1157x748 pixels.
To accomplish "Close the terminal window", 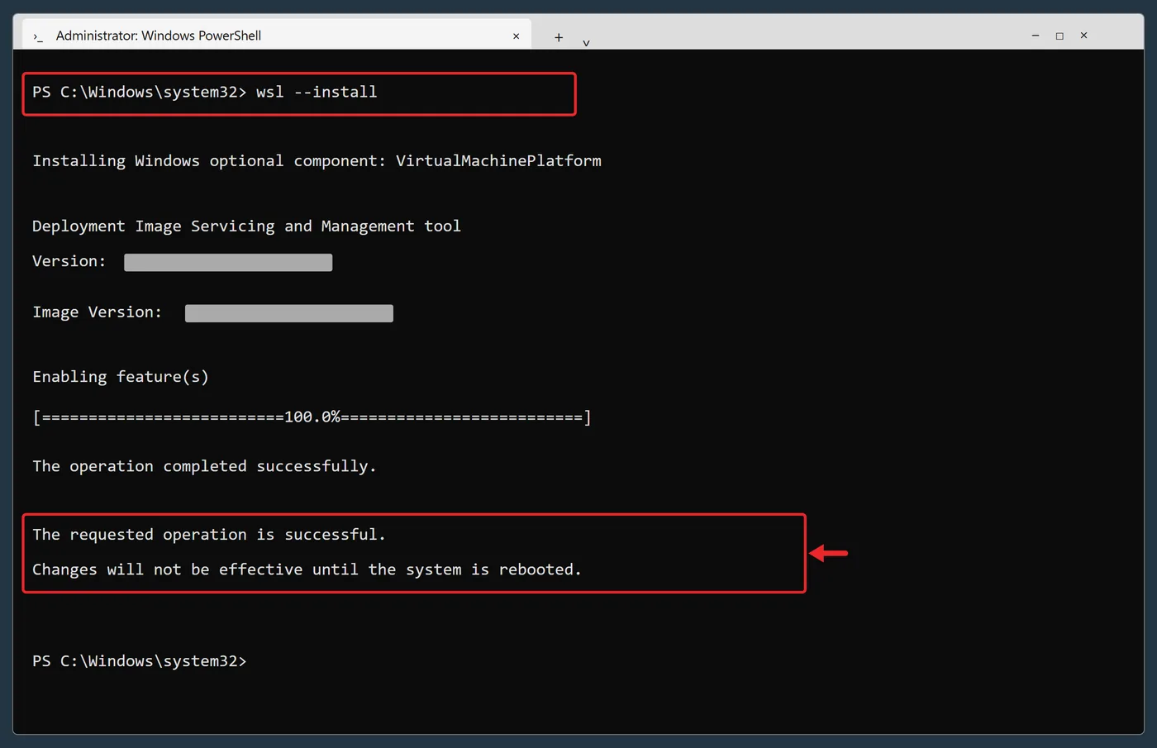I will pos(1083,36).
